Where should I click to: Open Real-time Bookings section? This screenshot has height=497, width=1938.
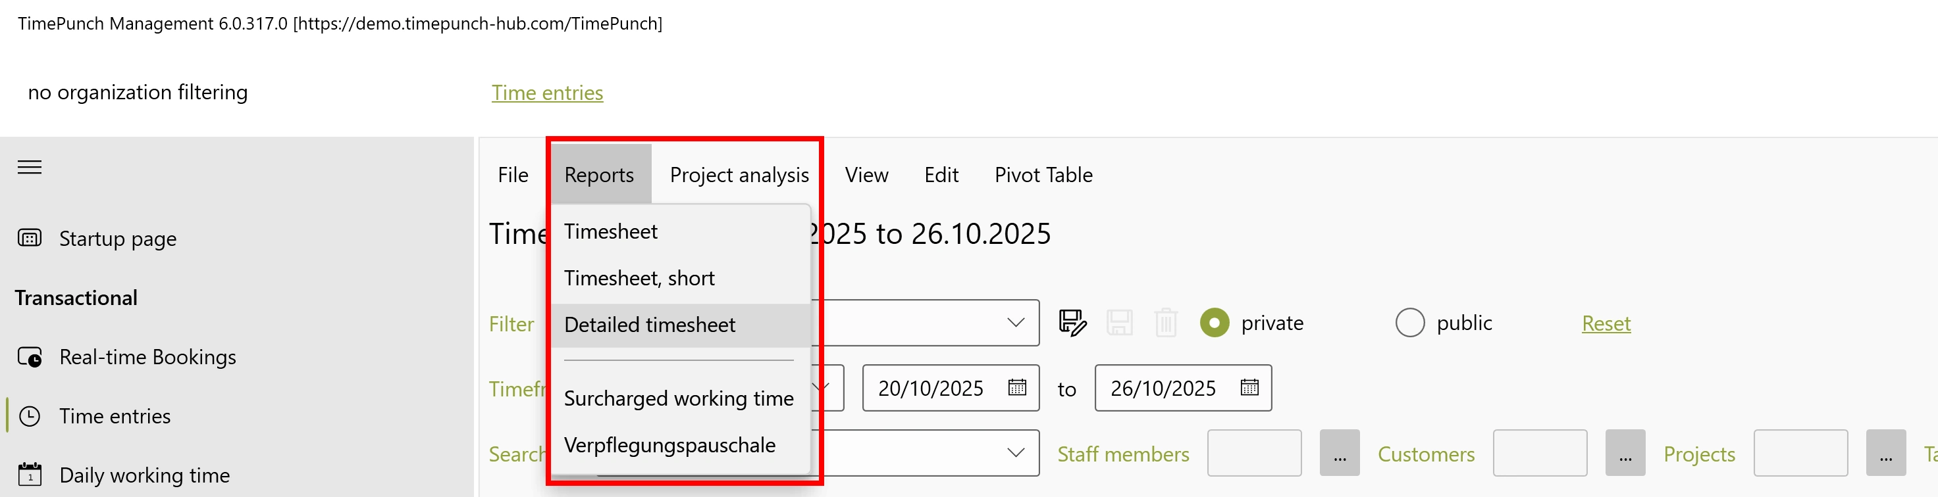coord(147,356)
